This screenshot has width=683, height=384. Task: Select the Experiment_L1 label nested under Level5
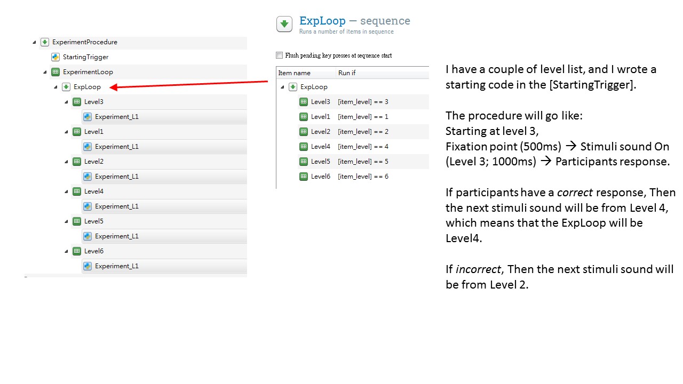click(117, 236)
